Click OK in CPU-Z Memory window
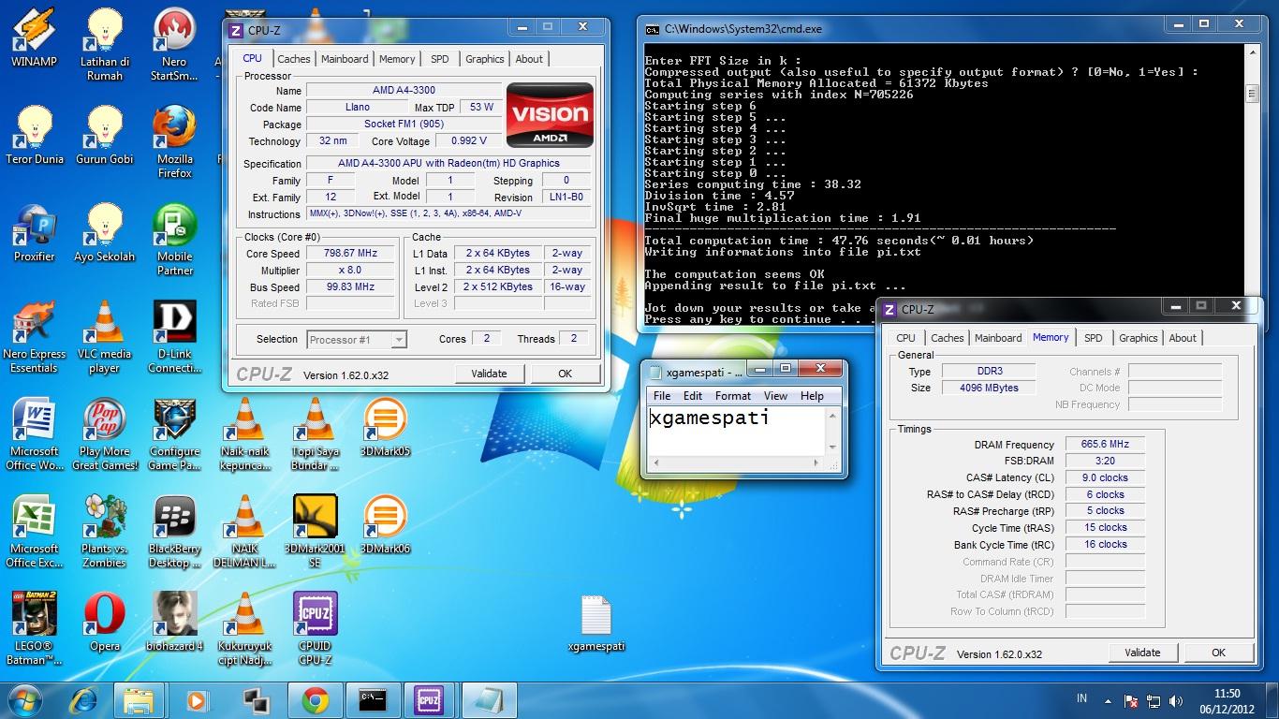 pyautogui.click(x=1218, y=653)
